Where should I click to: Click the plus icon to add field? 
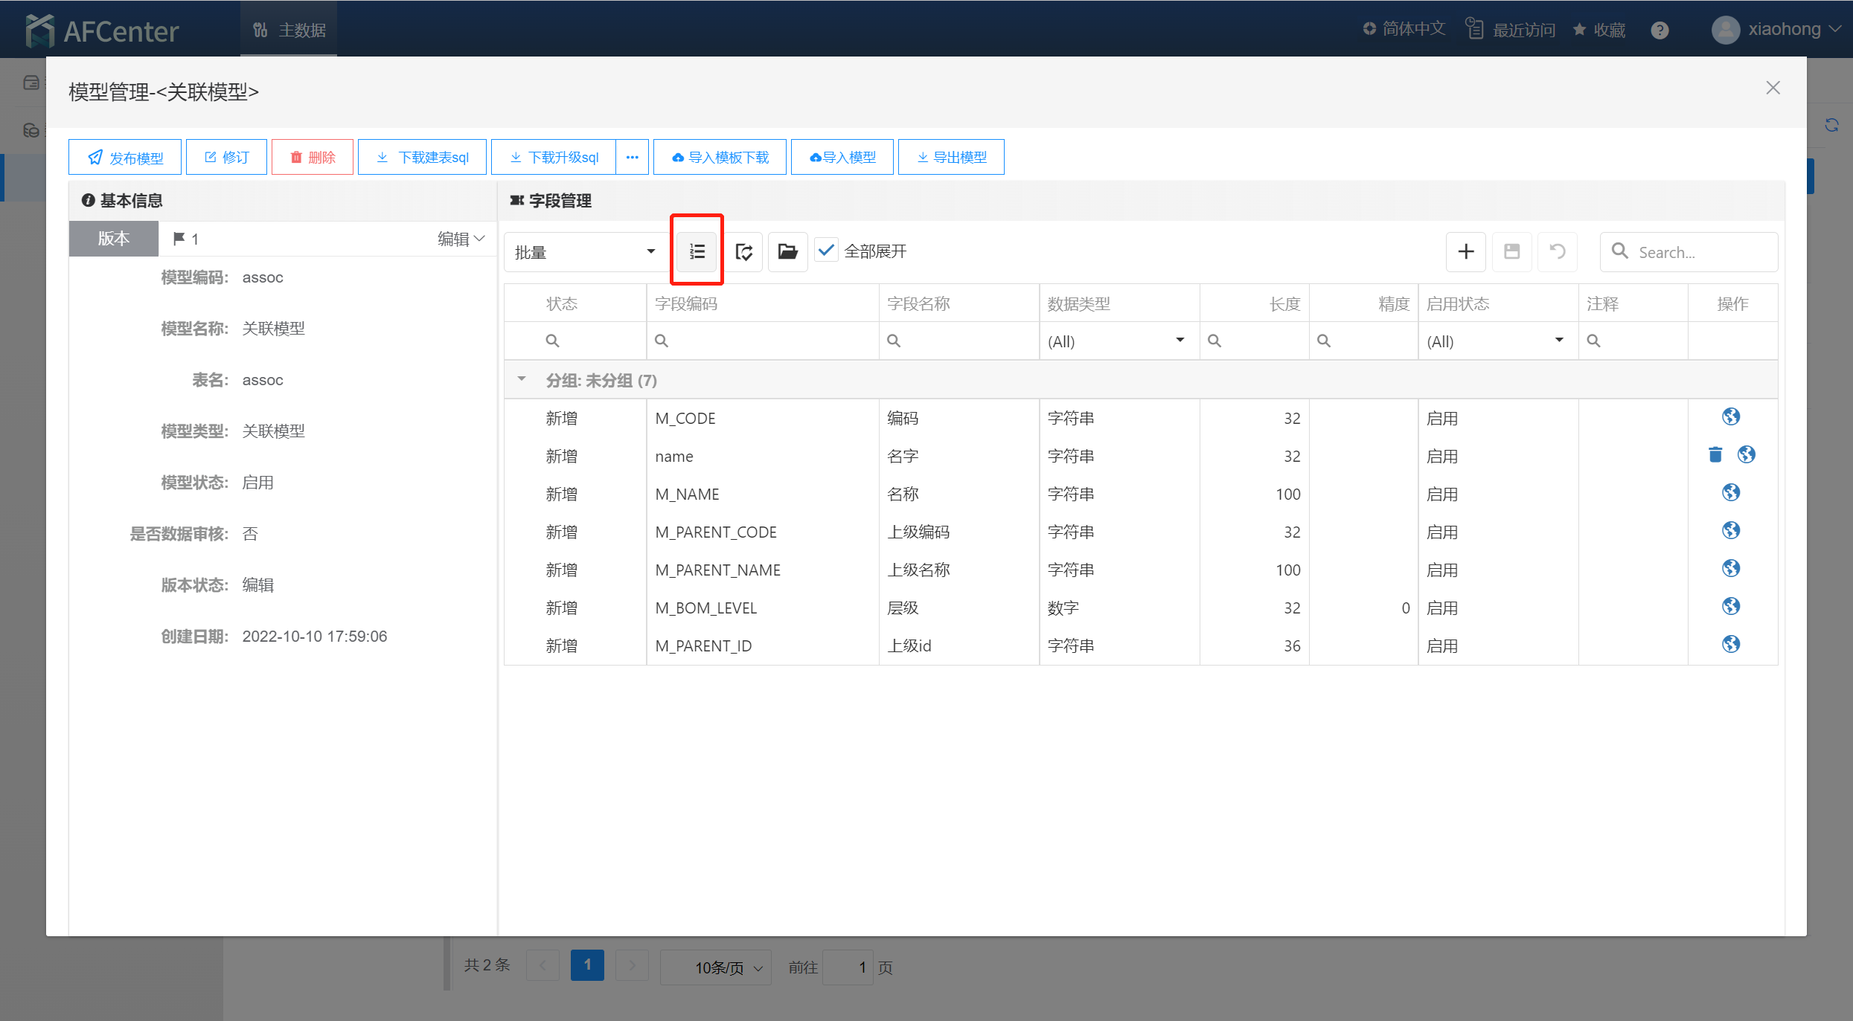1465,251
